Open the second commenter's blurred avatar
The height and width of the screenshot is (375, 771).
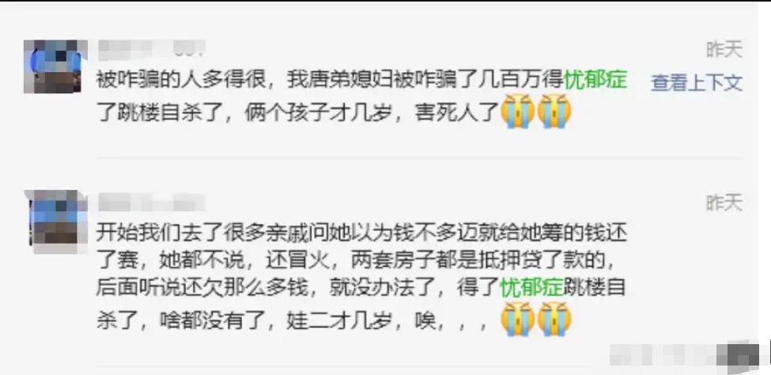[58, 221]
